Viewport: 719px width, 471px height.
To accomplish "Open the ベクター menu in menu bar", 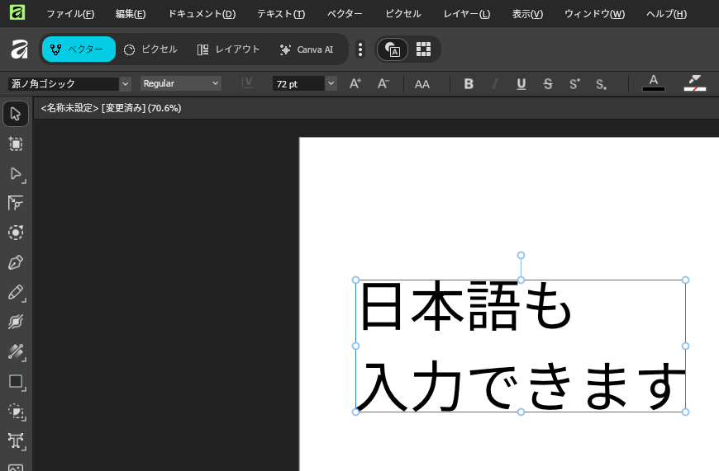I will (345, 14).
